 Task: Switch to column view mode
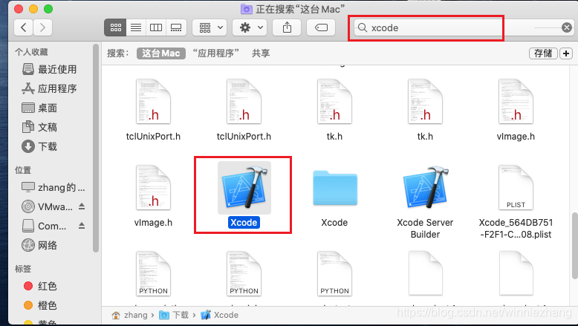156,27
